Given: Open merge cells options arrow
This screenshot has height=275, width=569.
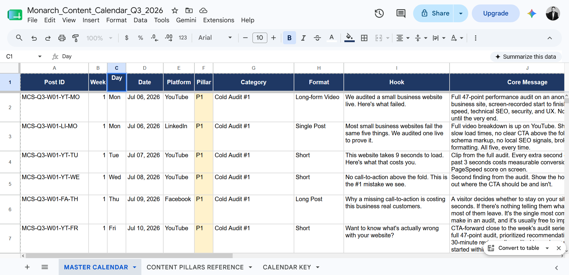Looking at the screenshot, I should pyautogui.click(x=388, y=38).
